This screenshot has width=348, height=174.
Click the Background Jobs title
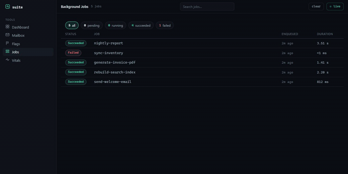(x=75, y=6)
